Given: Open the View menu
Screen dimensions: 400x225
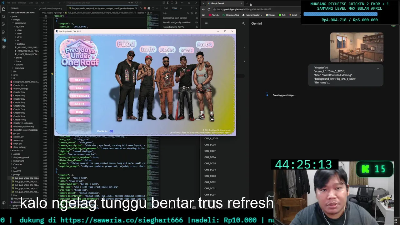Looking at the screenshot, I should [x=31, y=2].
